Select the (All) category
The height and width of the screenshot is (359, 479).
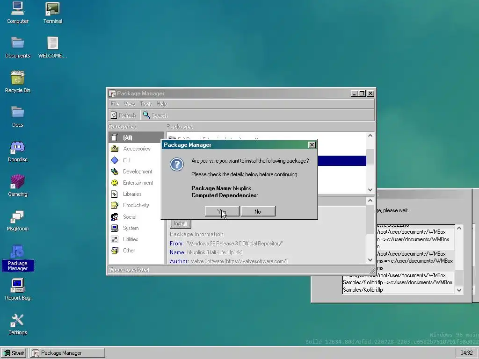point(136,137)
